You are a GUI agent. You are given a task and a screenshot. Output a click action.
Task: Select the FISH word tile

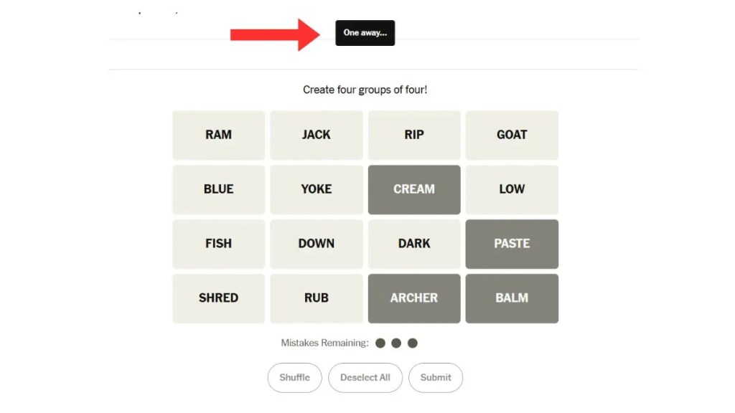coord(218,244)
